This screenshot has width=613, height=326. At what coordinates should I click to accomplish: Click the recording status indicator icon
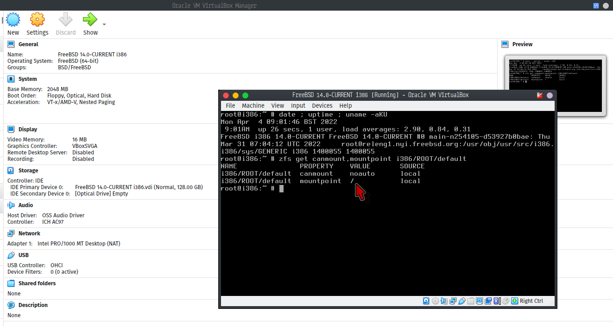point(488,301)
